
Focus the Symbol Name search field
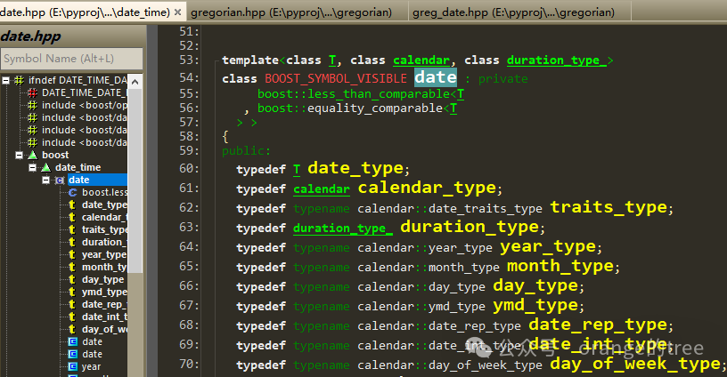pos(71,59)
